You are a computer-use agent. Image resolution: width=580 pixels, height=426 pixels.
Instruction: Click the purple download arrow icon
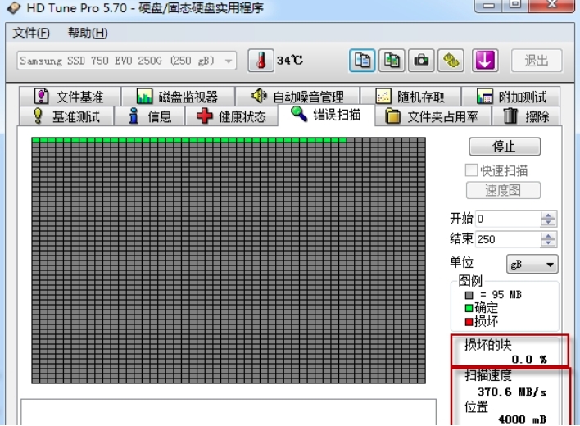485,61
